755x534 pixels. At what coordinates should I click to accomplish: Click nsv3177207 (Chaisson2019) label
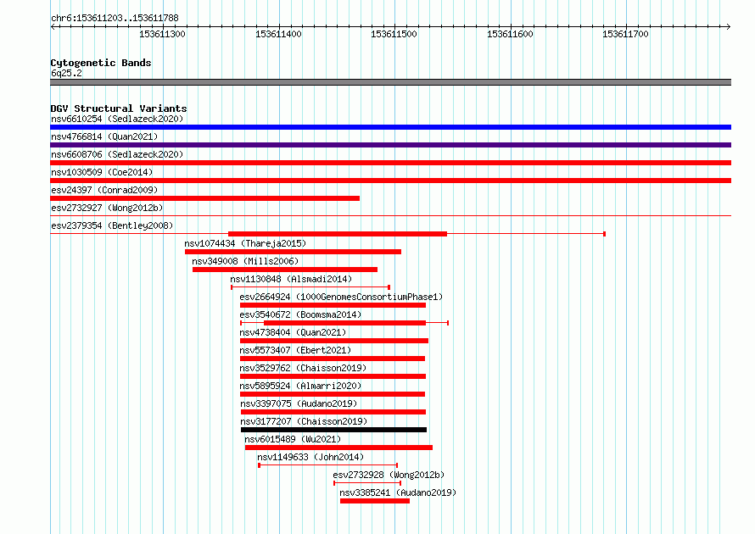304,421
